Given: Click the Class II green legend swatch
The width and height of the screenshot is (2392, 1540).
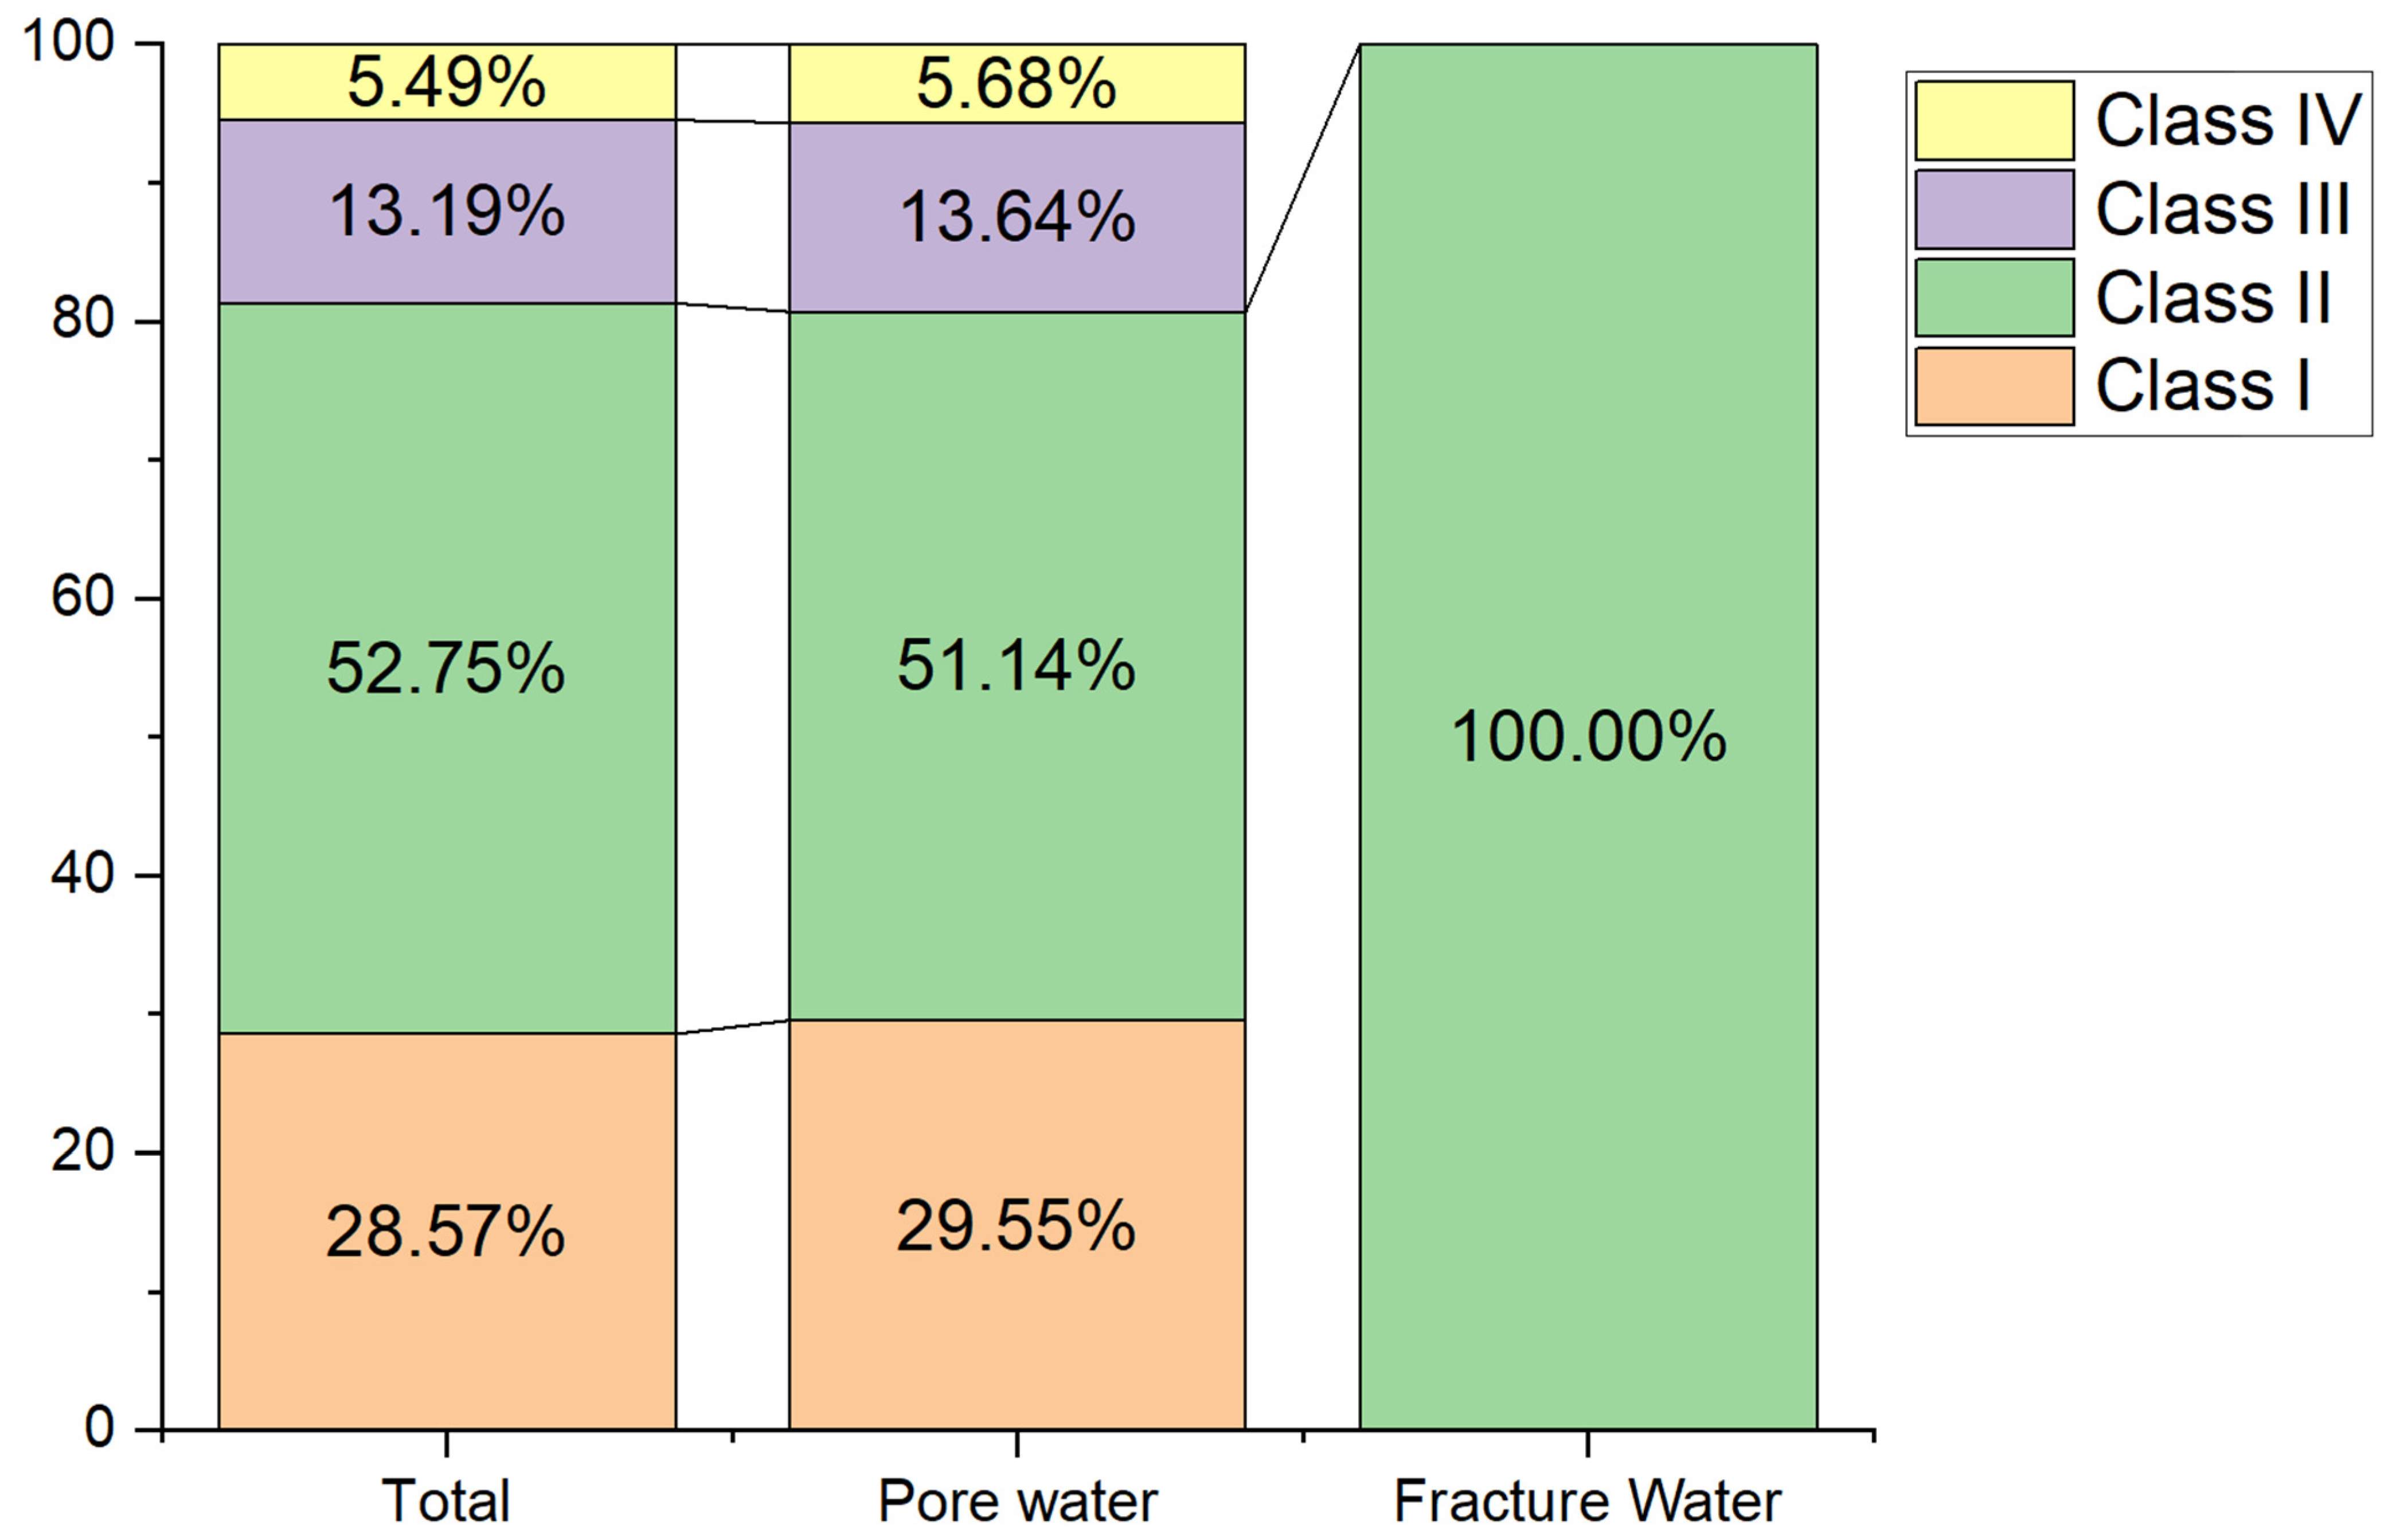Looking at the screenshot, I should click(x=1993, y=297).
